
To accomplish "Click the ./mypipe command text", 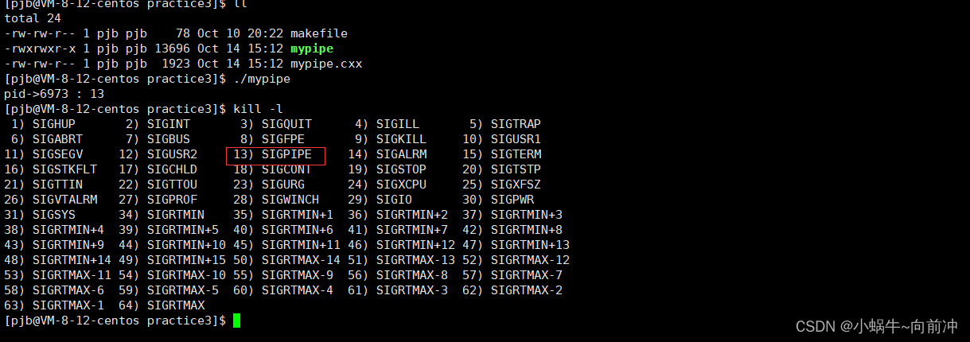I will 261,79.
